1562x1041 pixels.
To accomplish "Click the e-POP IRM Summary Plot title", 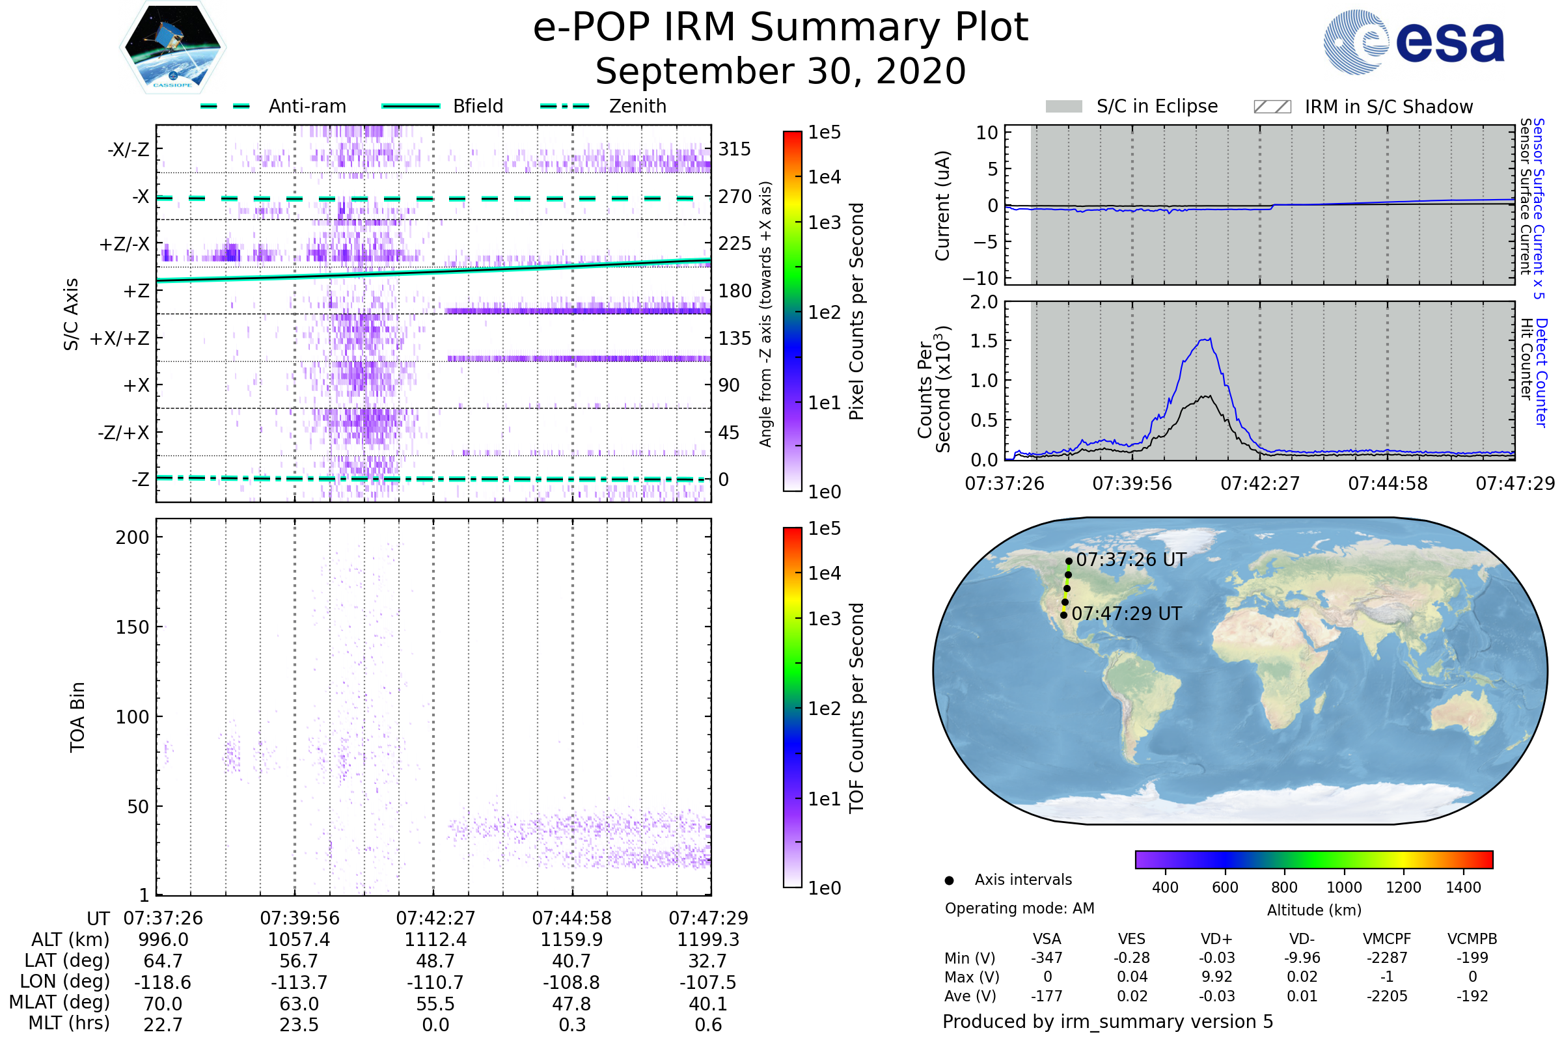I will pos(780,28).
